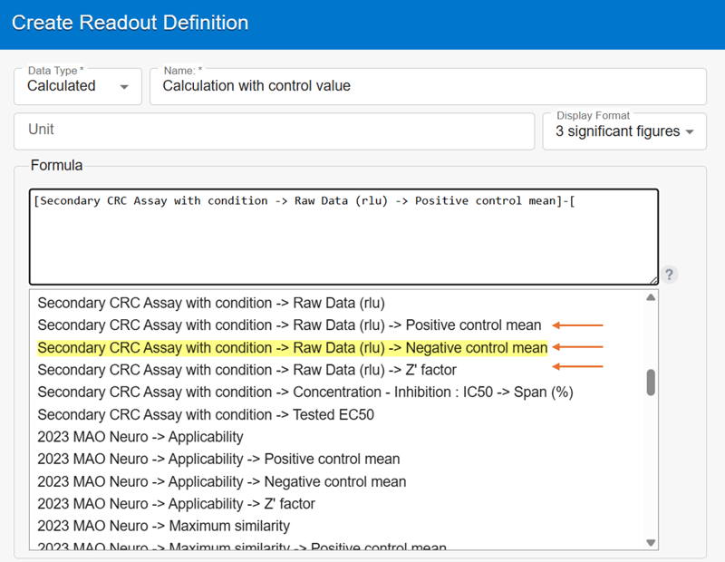Select highlighted Raw Data Negative control mean

tap(292, 348)
